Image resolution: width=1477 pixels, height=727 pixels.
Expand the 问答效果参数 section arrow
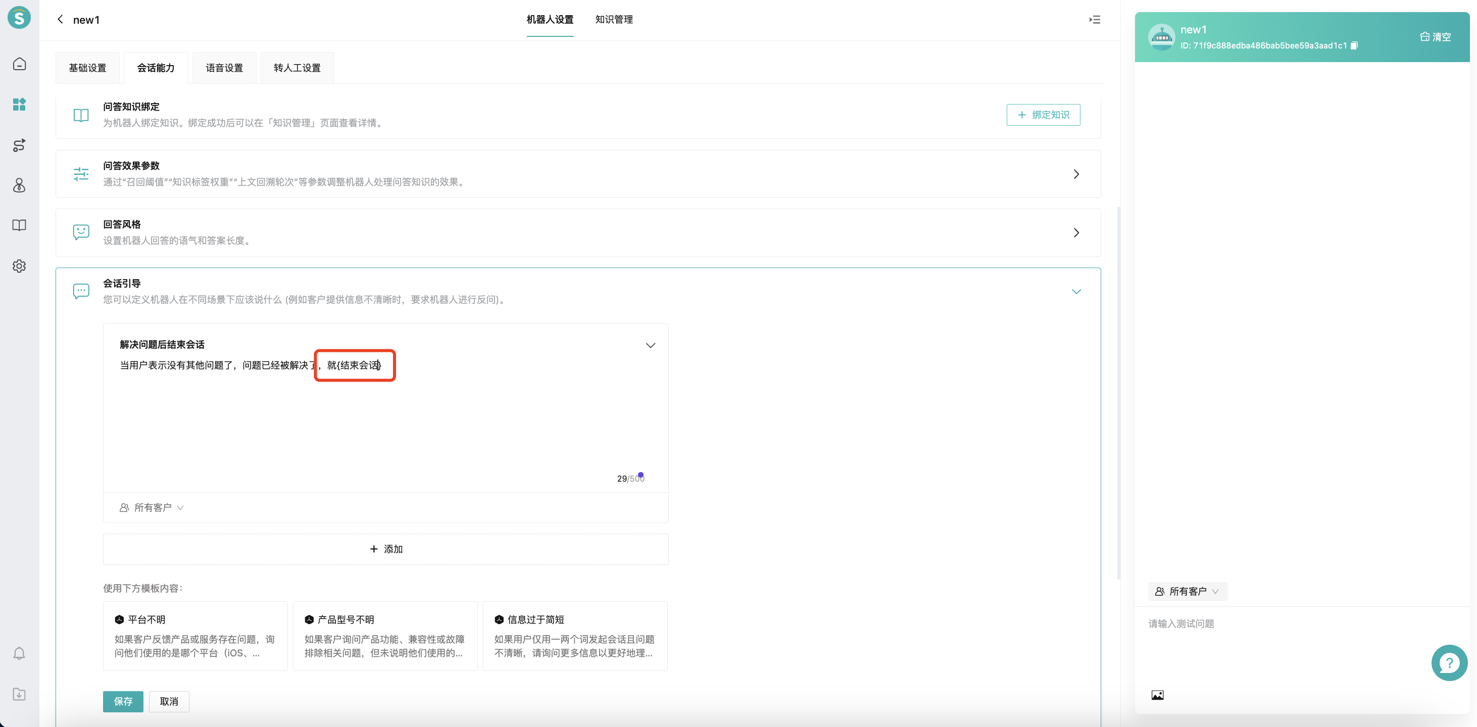pos(1075,174)
